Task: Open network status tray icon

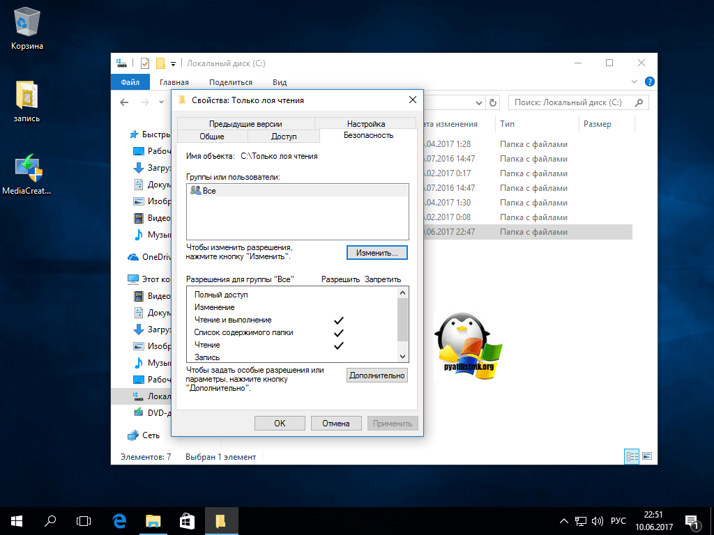Action: (581, 521)
